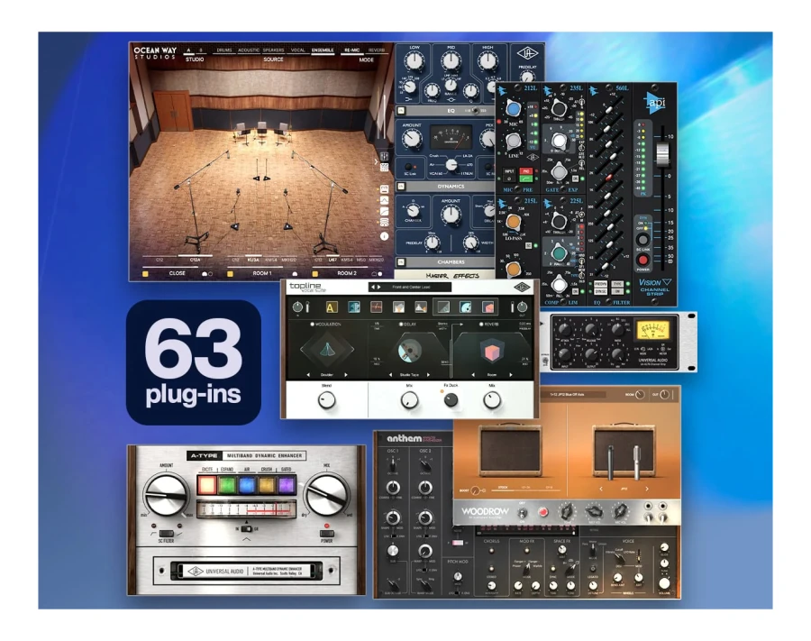Toggle the DELAY section in Topline
This screenshot has width=811, height=641.
pyautogui.click(x=401, y=324)
